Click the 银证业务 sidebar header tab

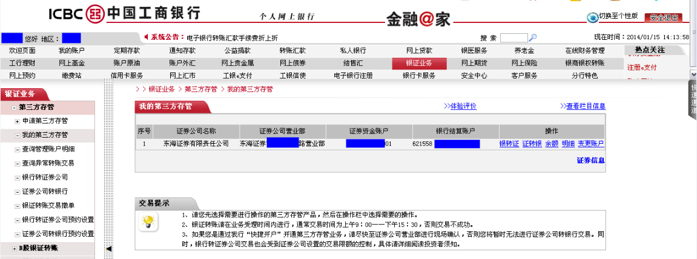click(x=26, y=94)
